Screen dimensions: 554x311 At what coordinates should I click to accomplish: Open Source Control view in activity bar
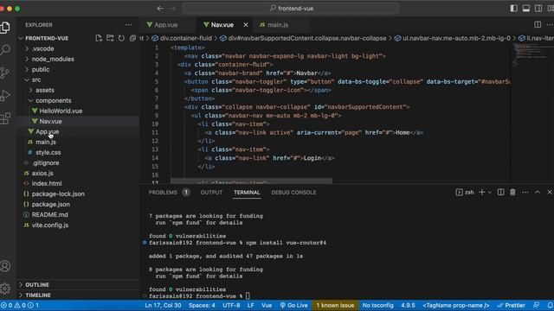tap(5, 73)
